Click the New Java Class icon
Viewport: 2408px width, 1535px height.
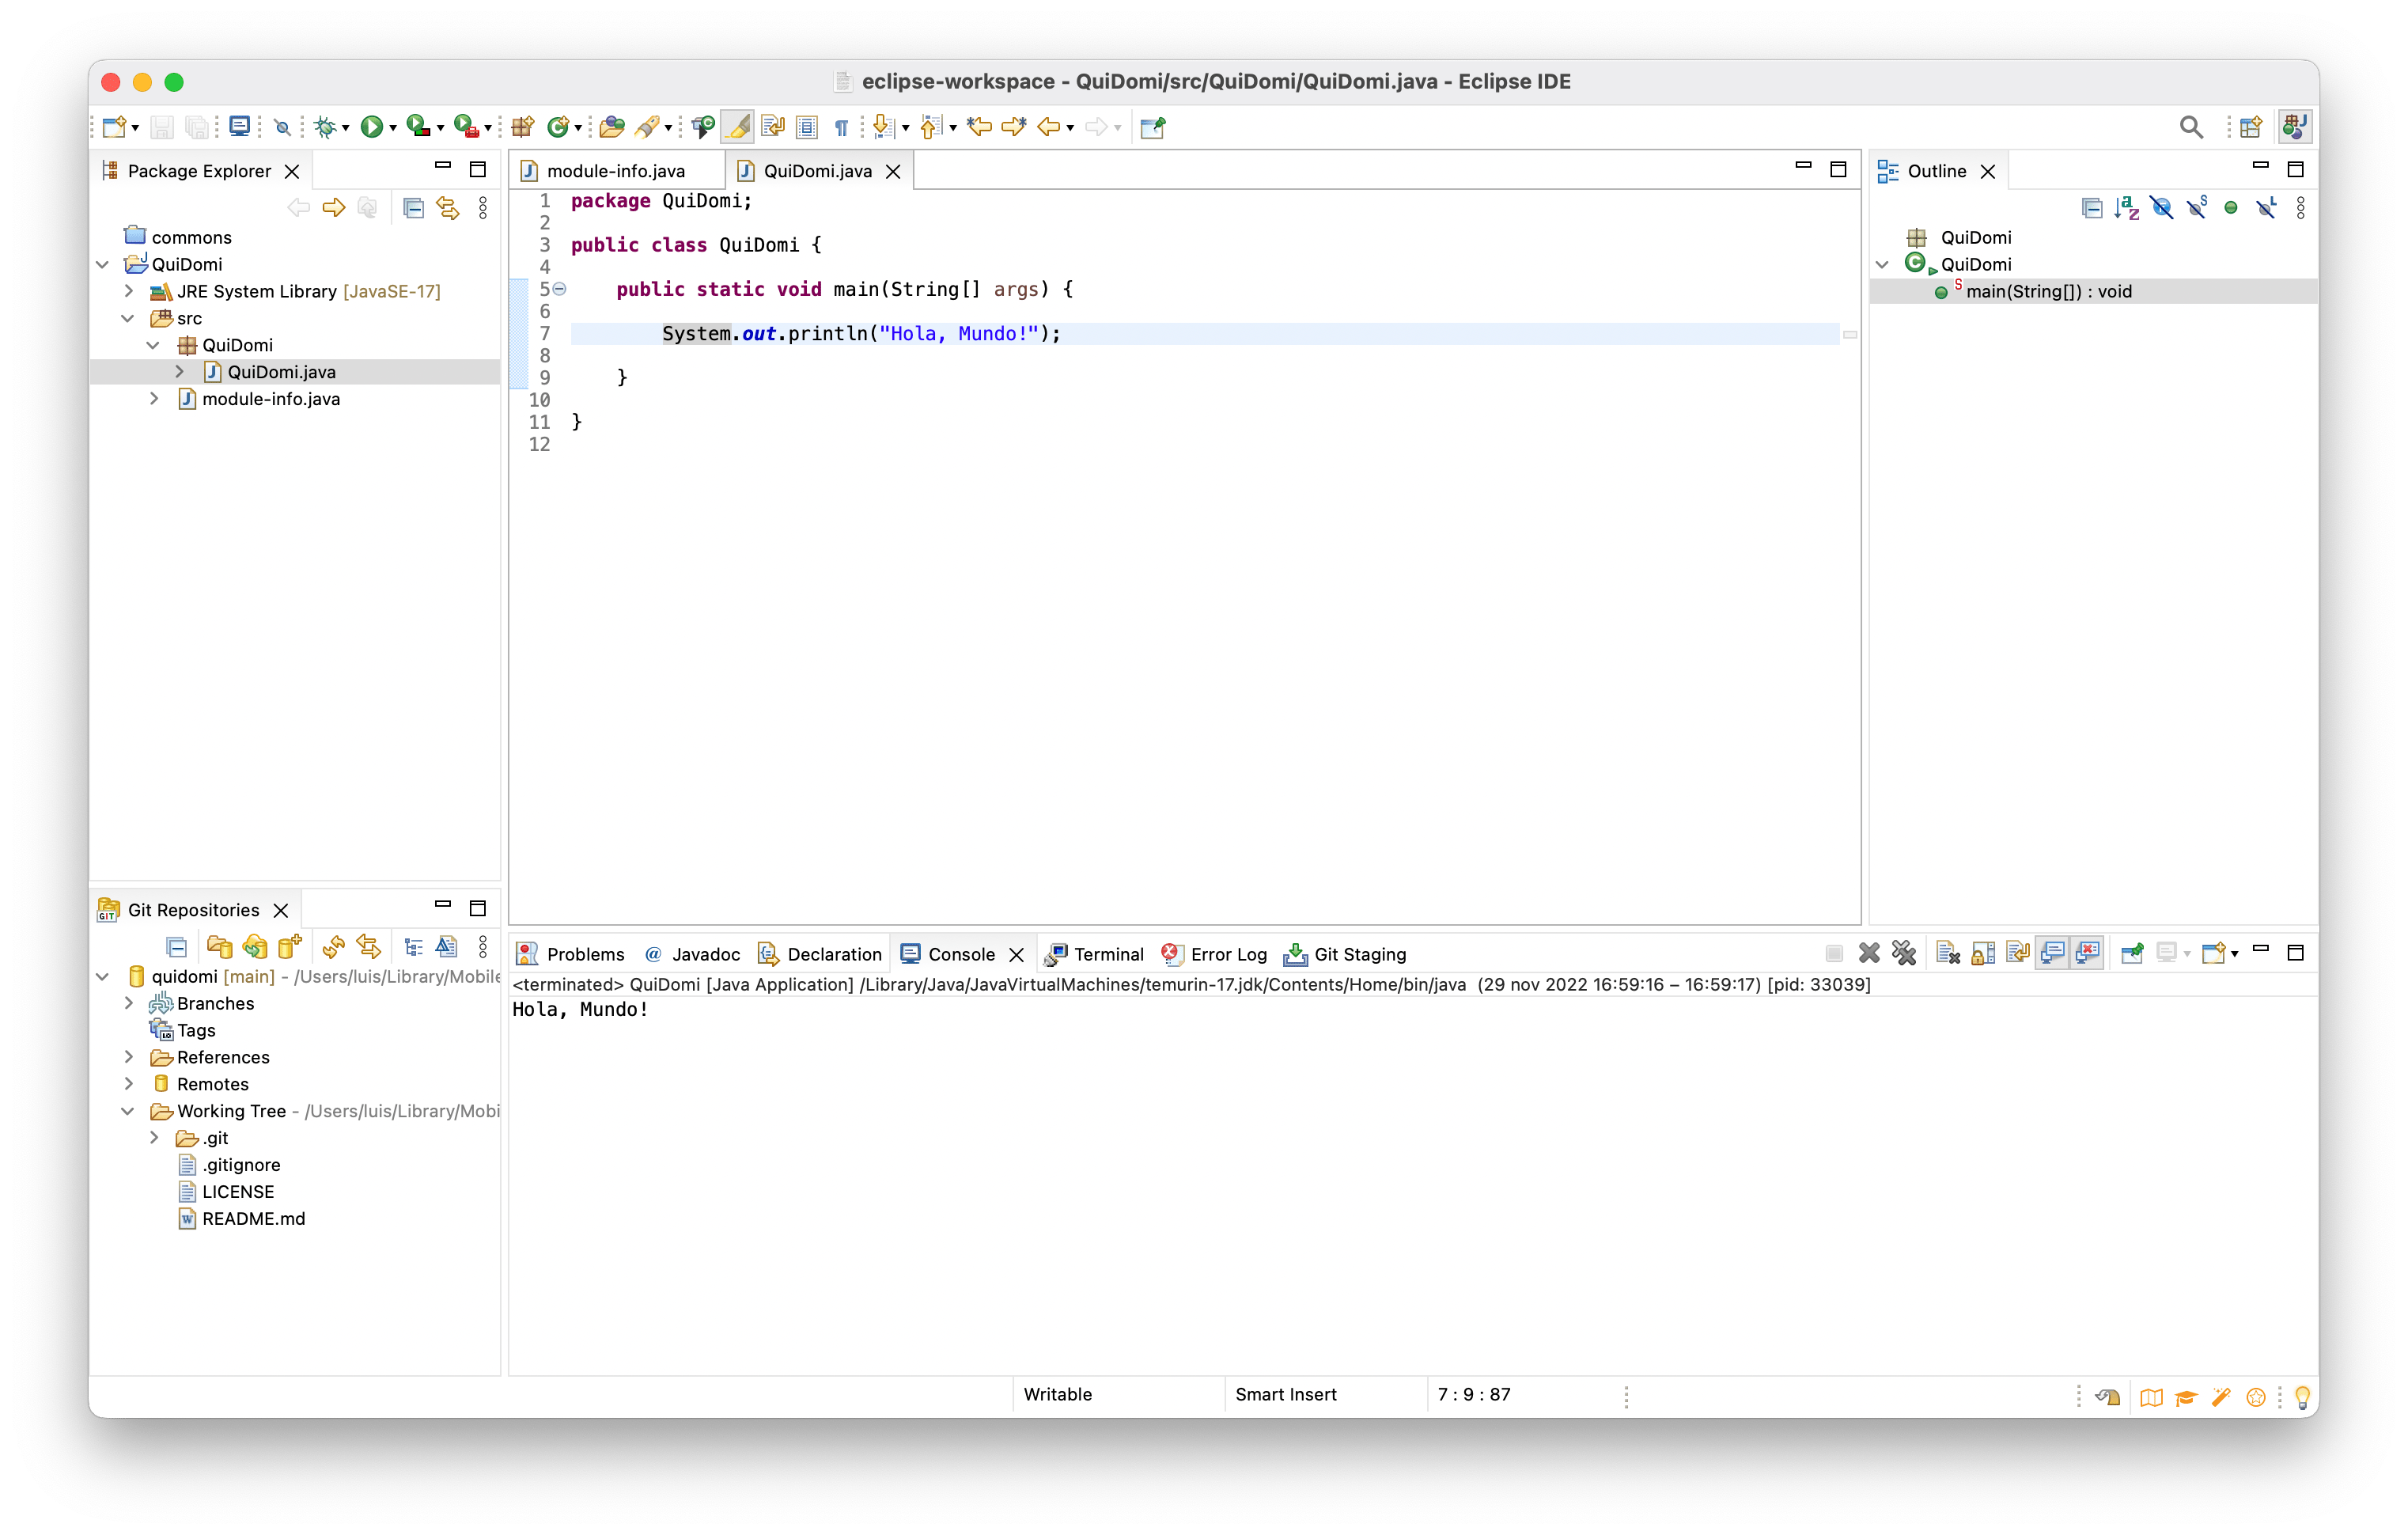558,127
